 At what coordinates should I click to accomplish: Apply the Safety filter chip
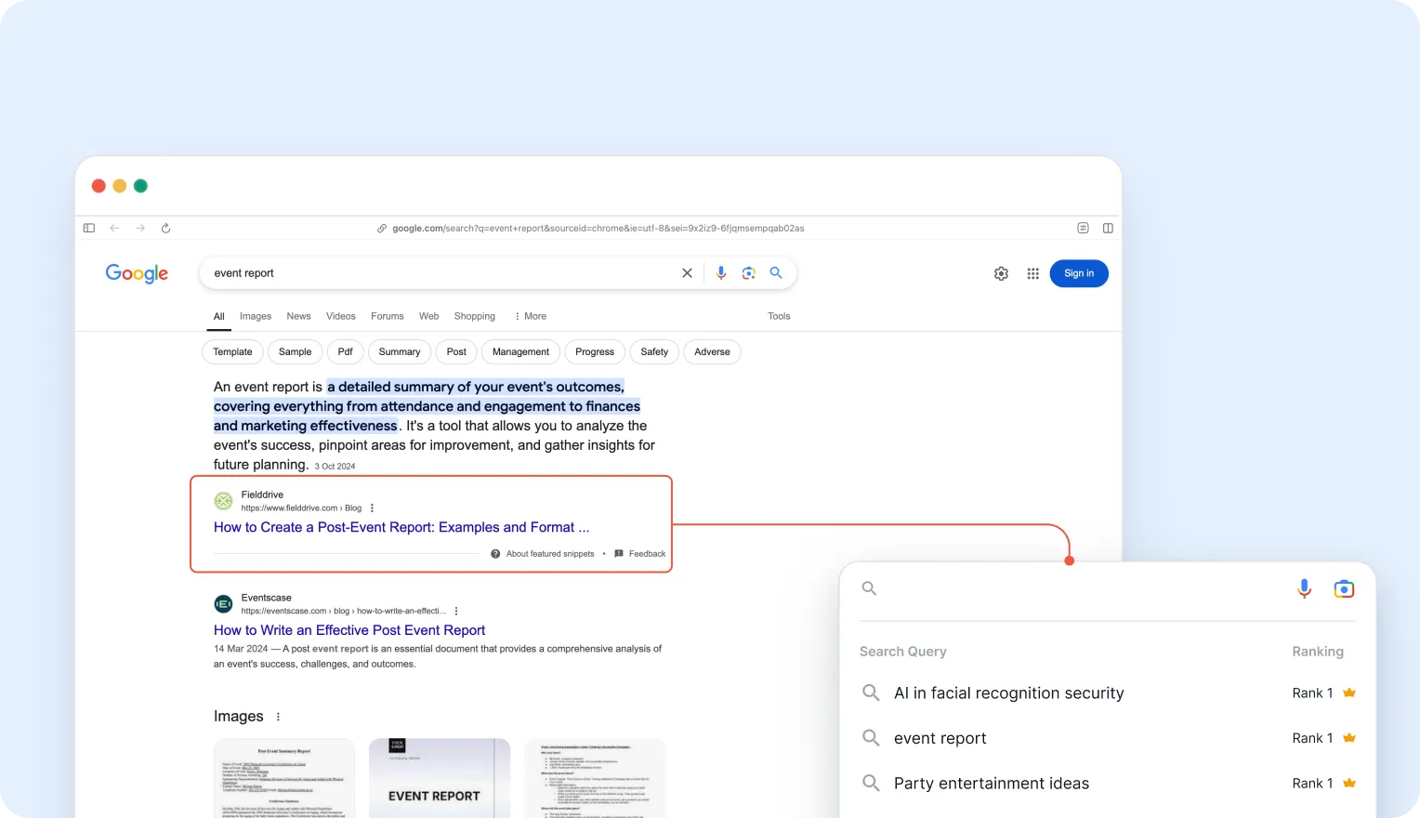click(654, 352)
